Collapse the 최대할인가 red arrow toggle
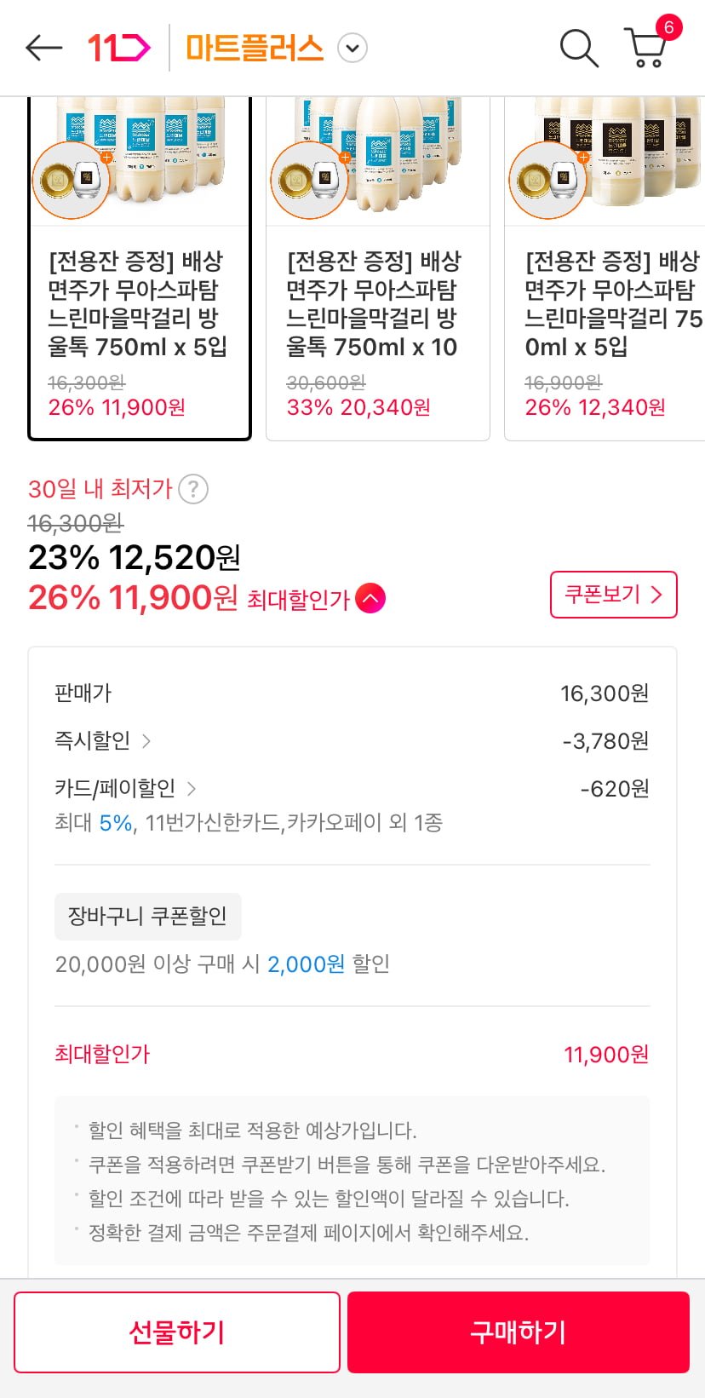This screenshot has height=1398, width=705. (370, 599)
